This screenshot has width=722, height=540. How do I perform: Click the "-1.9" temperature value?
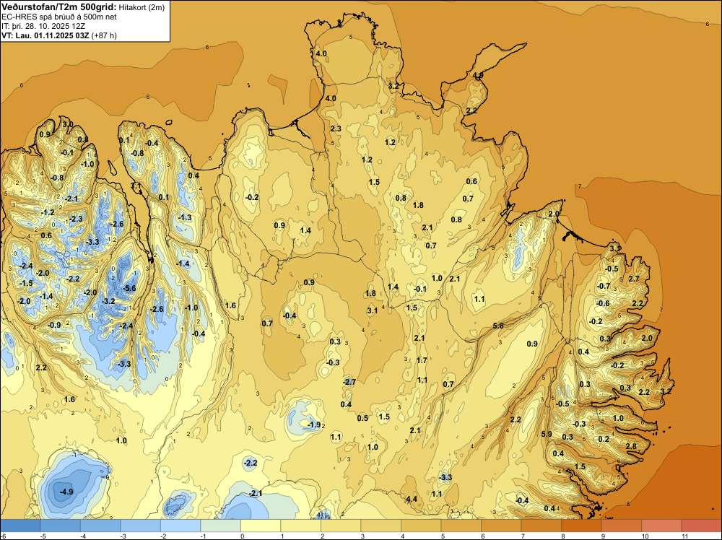click(313, 424)
